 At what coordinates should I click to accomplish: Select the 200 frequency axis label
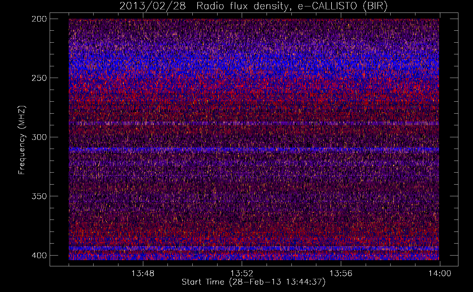(x=39, y=19)
